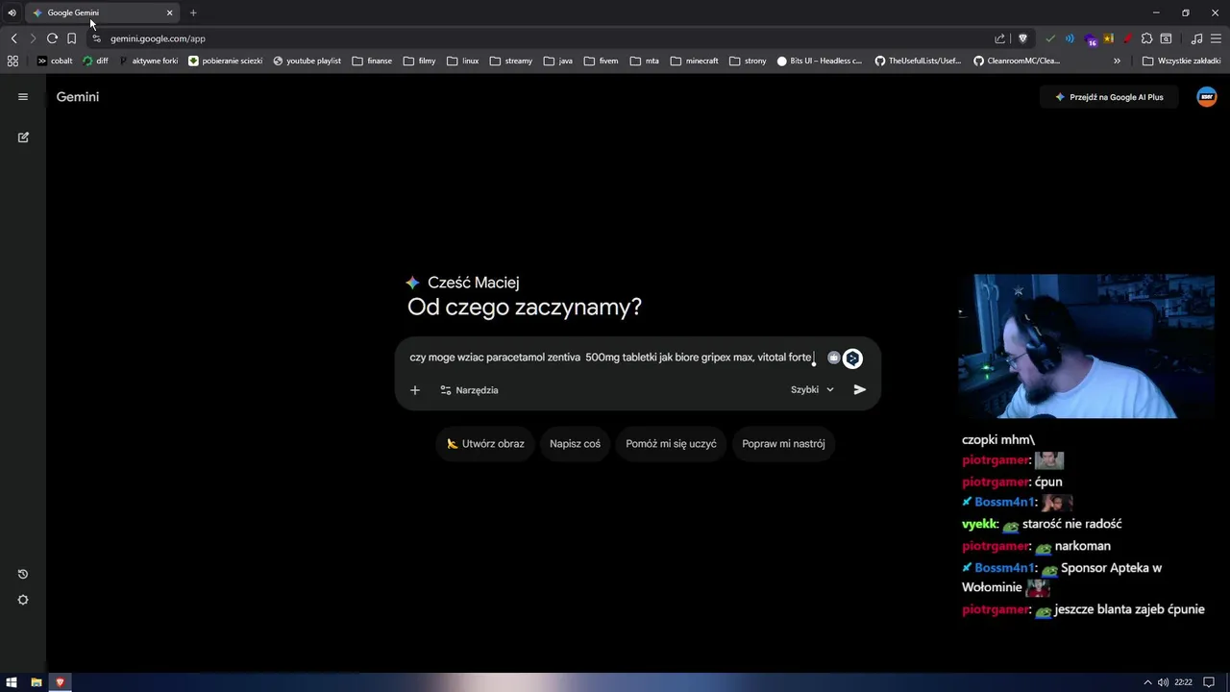1230x692 pixels.
Task: Click the yellow star extension icon
Action: (x=1108, y=38)
